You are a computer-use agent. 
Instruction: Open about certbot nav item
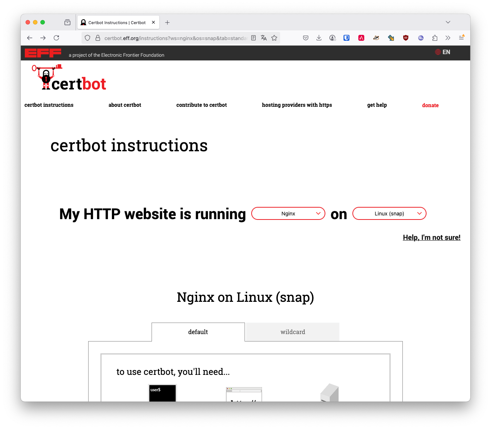click(125, 105)
